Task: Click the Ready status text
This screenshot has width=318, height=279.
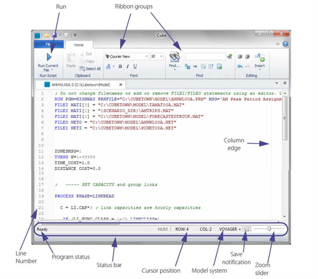Action: pyautogui.click(x=42, y=229)
